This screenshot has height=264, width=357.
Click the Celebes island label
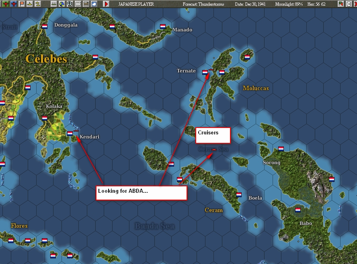tap(46, 59)
